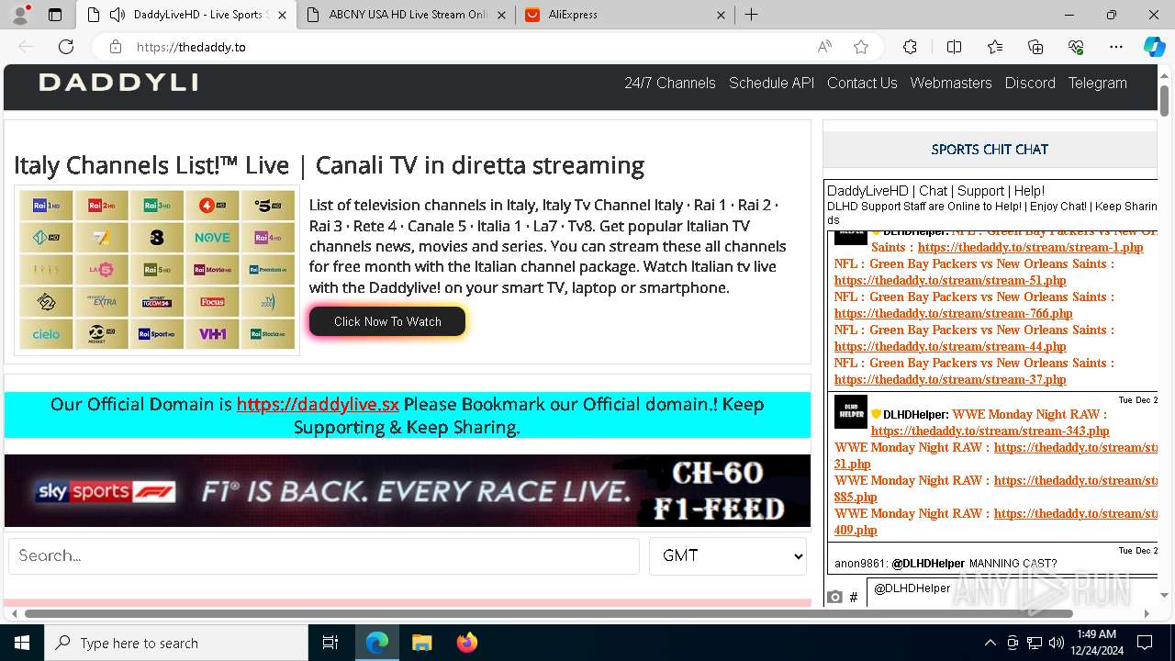Click the DADDYLI site logo

(118, 83)
